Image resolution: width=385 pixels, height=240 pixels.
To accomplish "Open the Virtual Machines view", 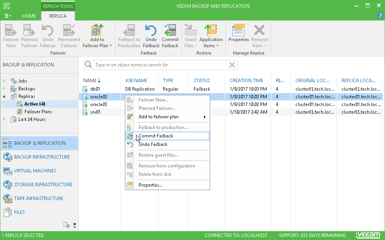I will pyautogui.click(x=40, y=170).
